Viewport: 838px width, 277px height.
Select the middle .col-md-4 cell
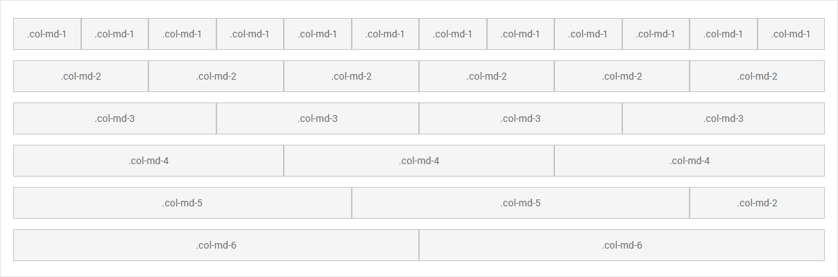[419, 161]
